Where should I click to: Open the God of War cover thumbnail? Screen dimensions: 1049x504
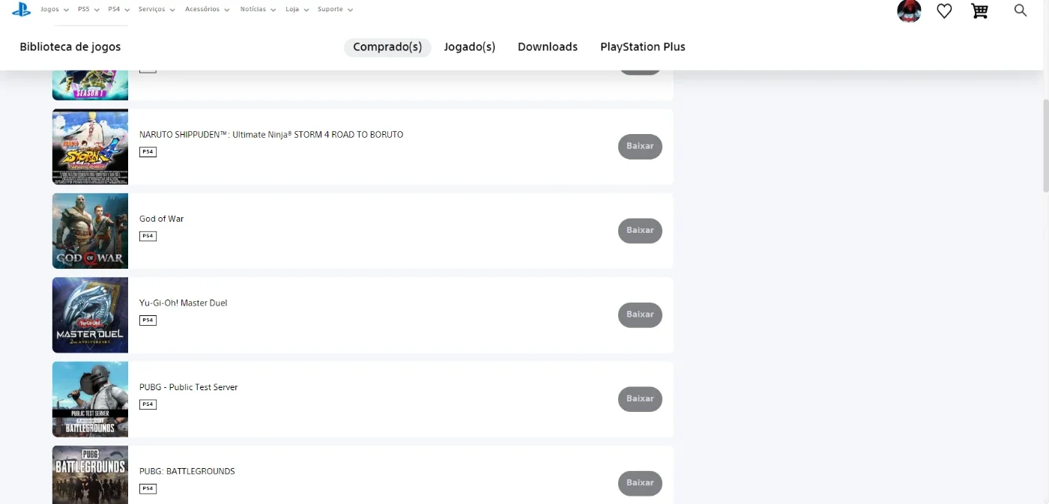(90, 231)
